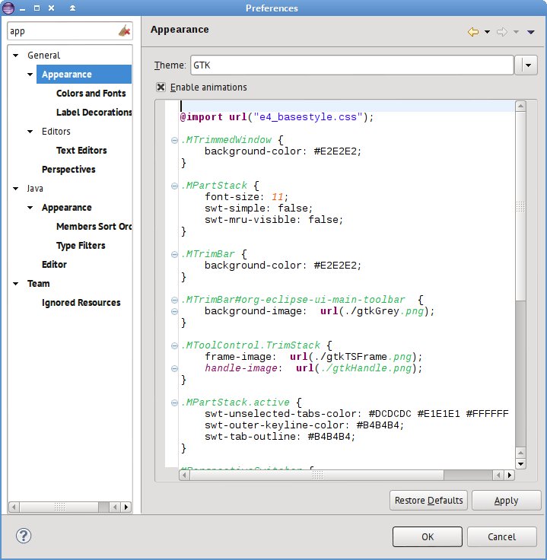The image size is (547, 560).
Task: Click the grayed Forward arrow icon
Action: point(502,32)
